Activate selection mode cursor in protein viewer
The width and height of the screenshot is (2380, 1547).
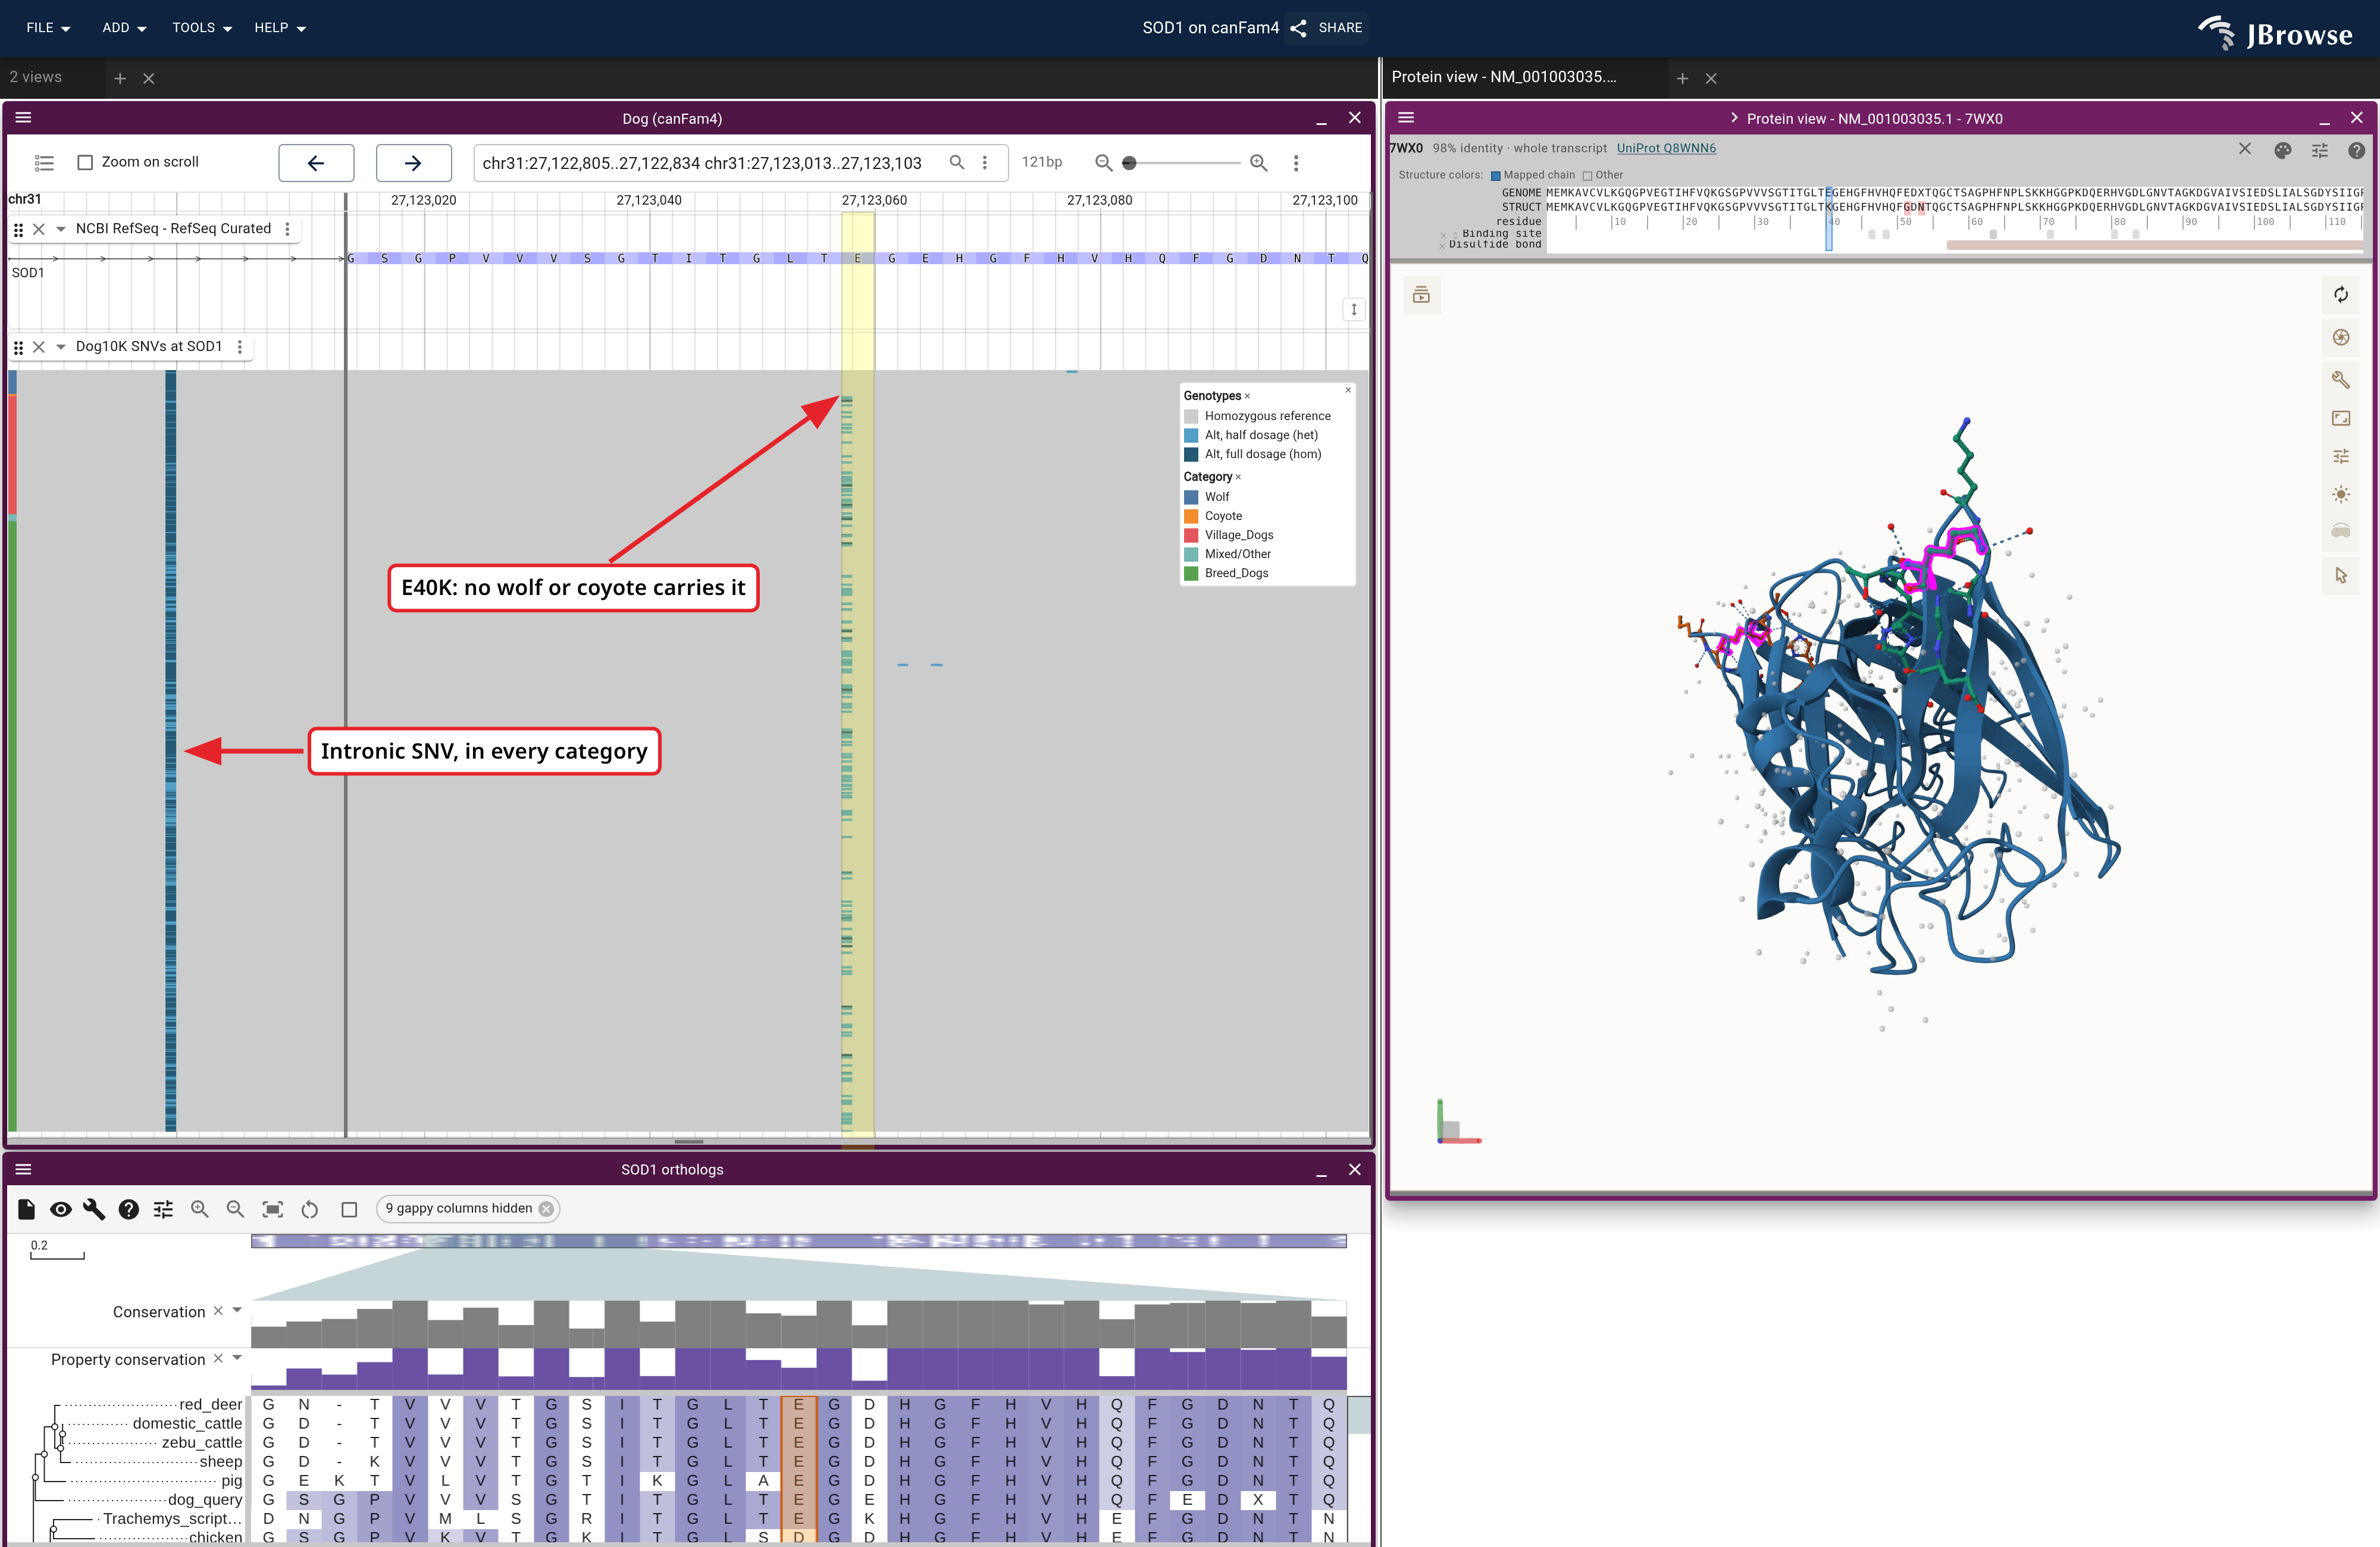point(2340,575)
